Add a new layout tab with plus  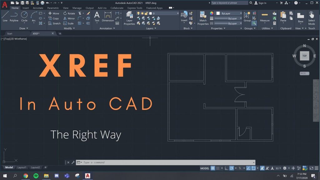pos(46,167)
